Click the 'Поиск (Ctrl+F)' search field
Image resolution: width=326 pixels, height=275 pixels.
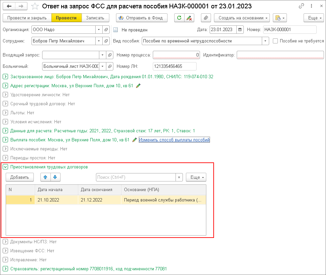point(136,177)
